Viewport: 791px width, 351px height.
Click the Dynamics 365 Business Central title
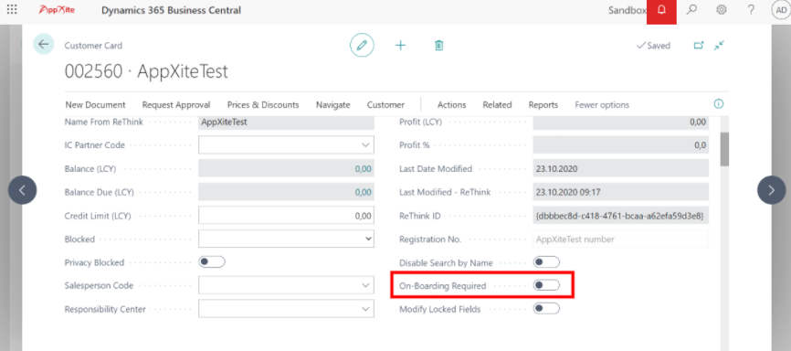coord(171,10)
